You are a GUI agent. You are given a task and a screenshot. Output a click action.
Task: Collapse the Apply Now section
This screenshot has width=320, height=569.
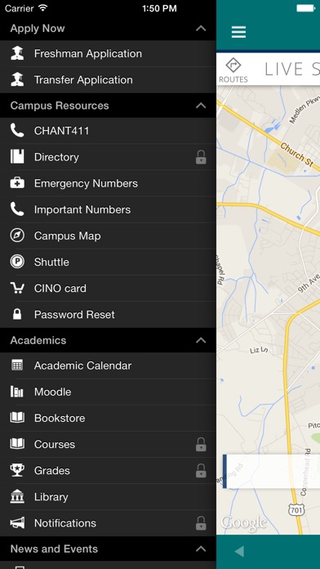click(x=201, y=29)
